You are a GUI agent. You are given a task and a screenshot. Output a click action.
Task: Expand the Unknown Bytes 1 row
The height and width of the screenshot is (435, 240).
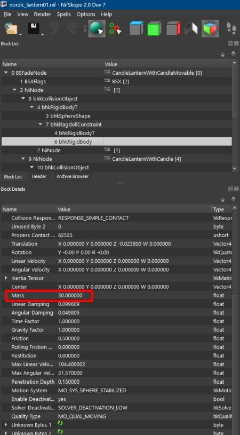[6, 425]
